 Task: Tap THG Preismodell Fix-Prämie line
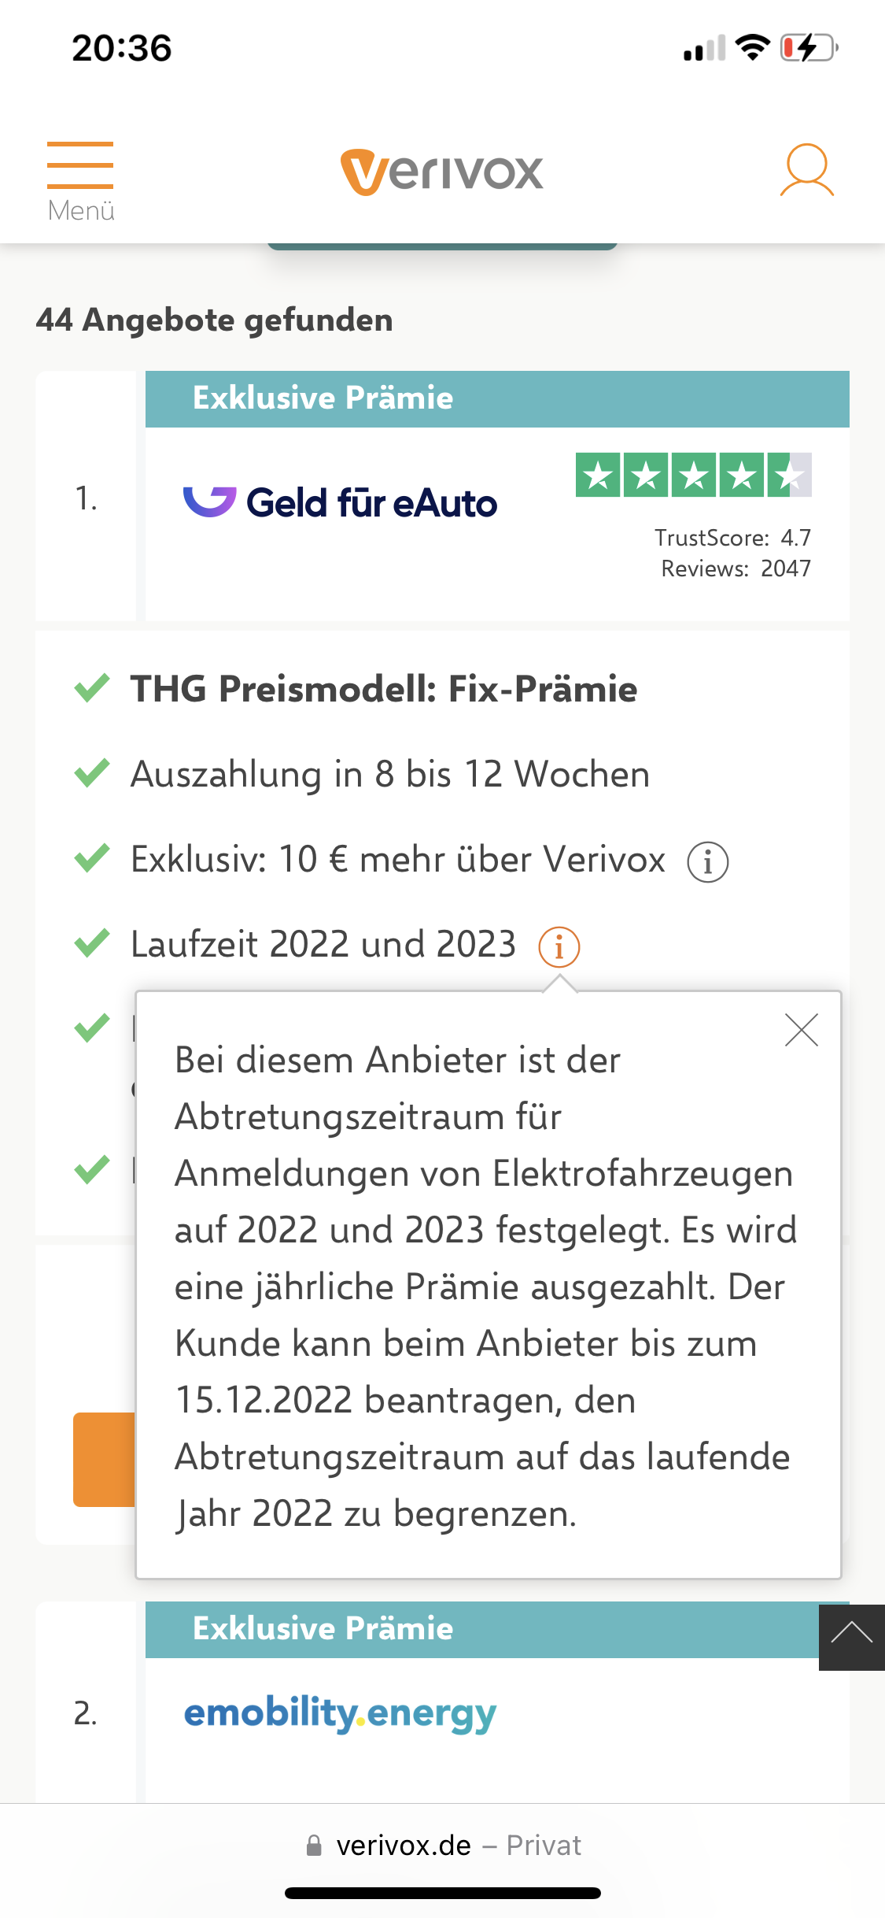click(x=384, y=689)
